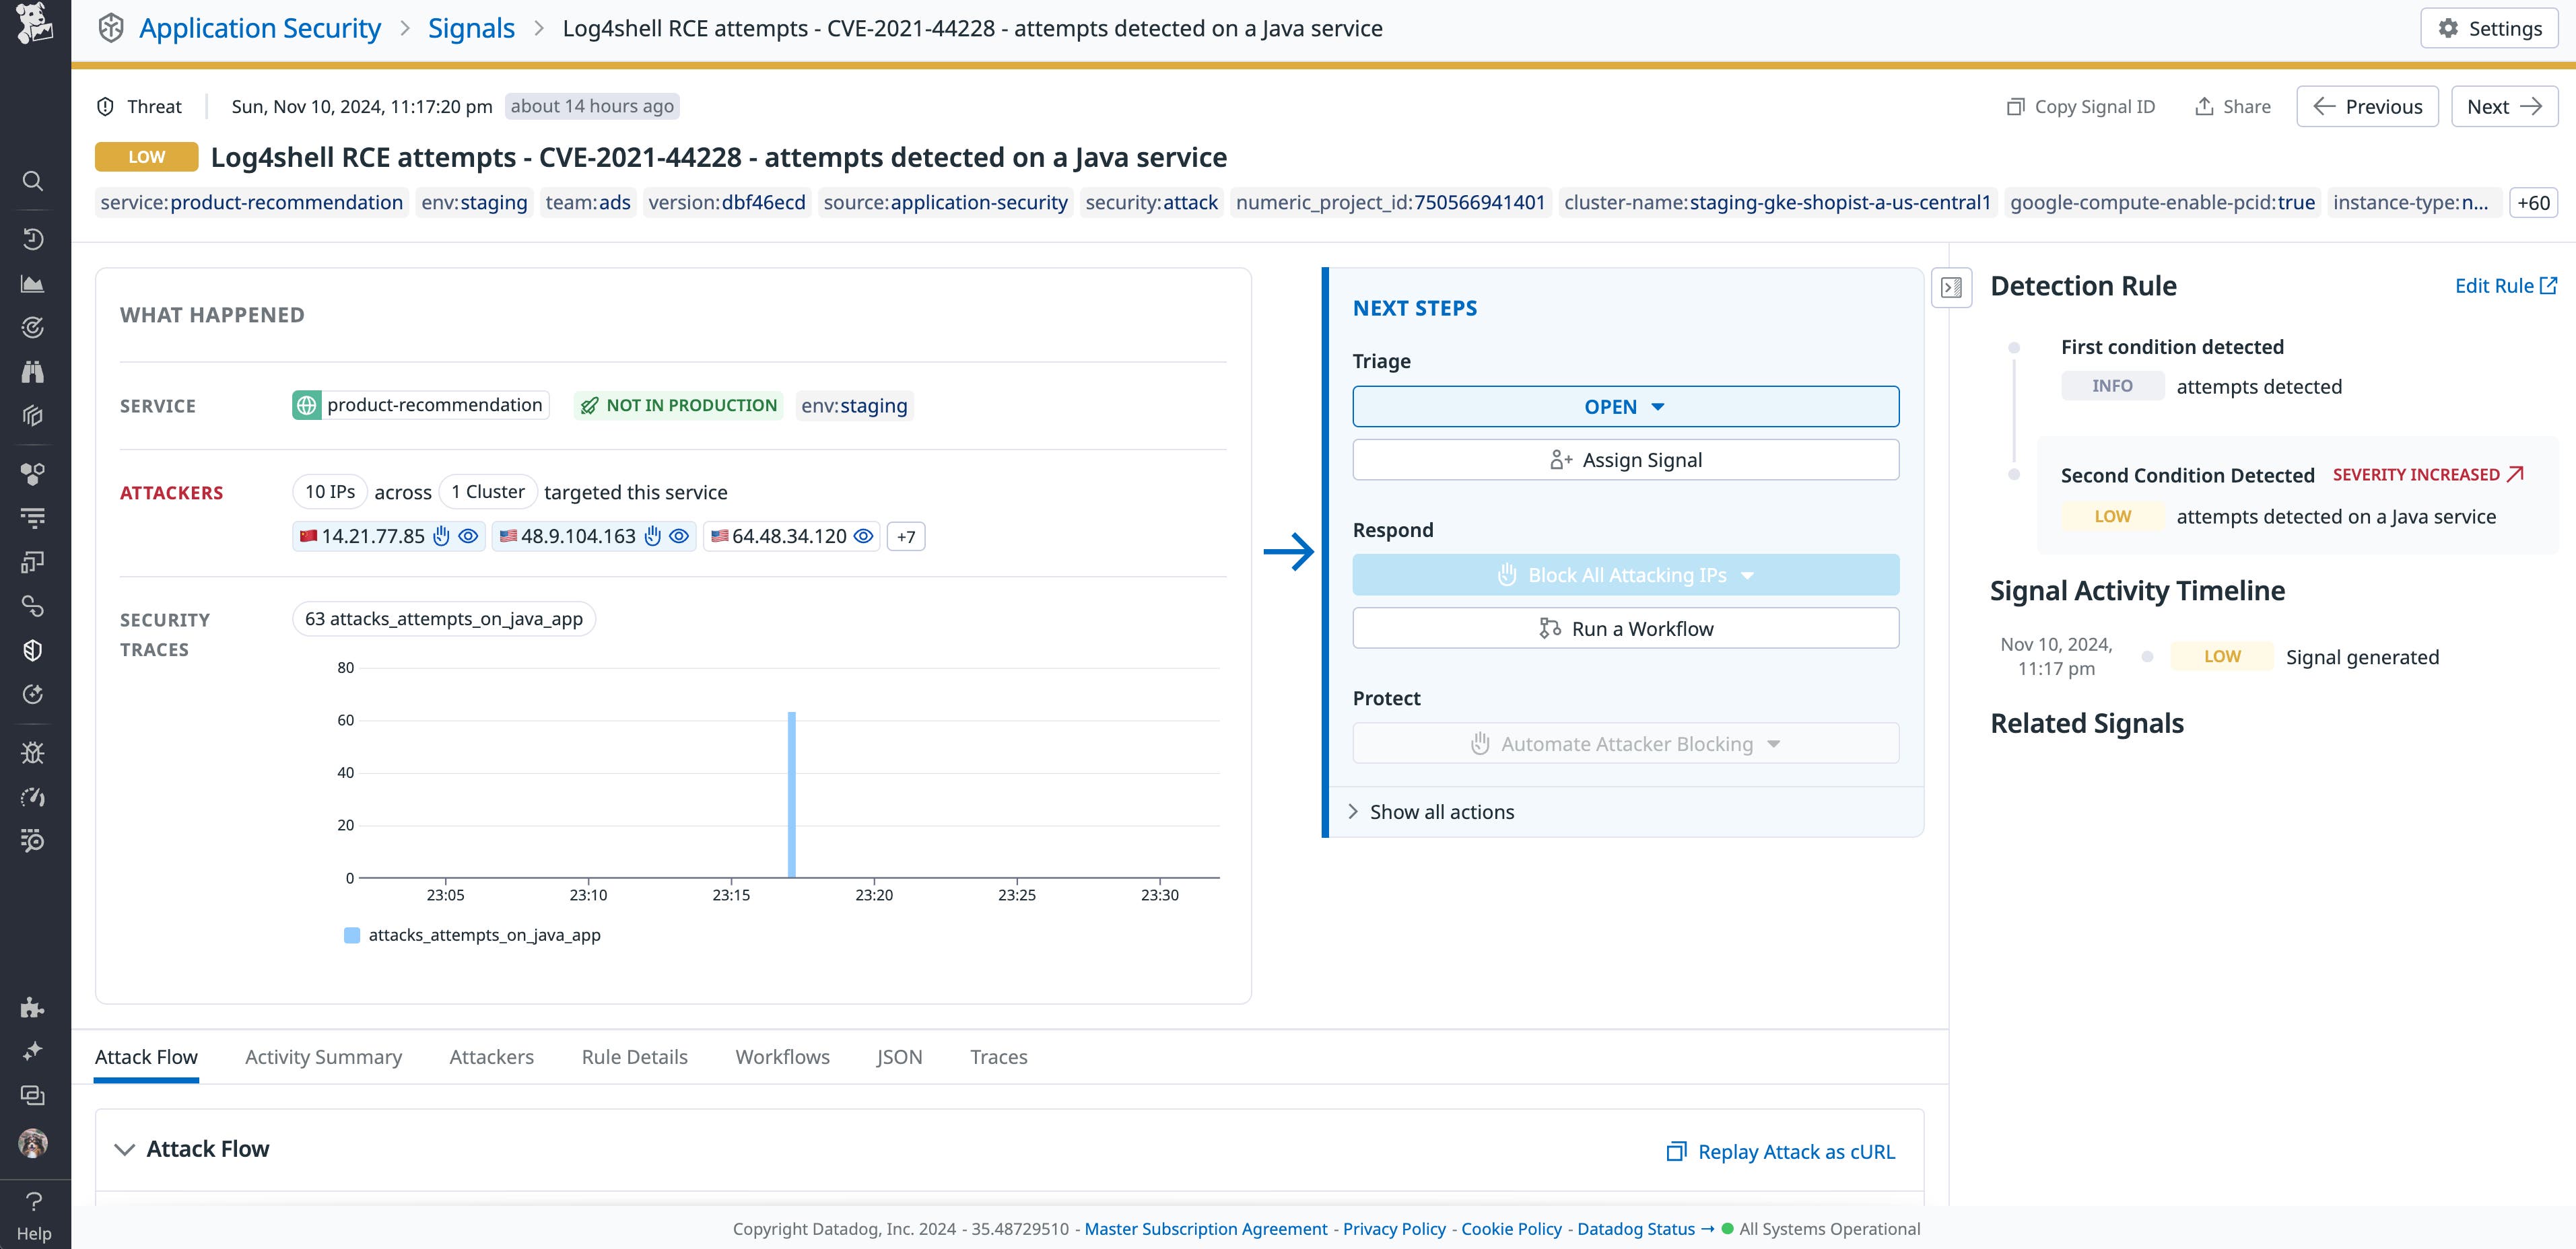The width and height of the screenshot is (2576, 1249).
Task: Open Watchdog using the binoculars sidebar icon
Action: point(33,371)
